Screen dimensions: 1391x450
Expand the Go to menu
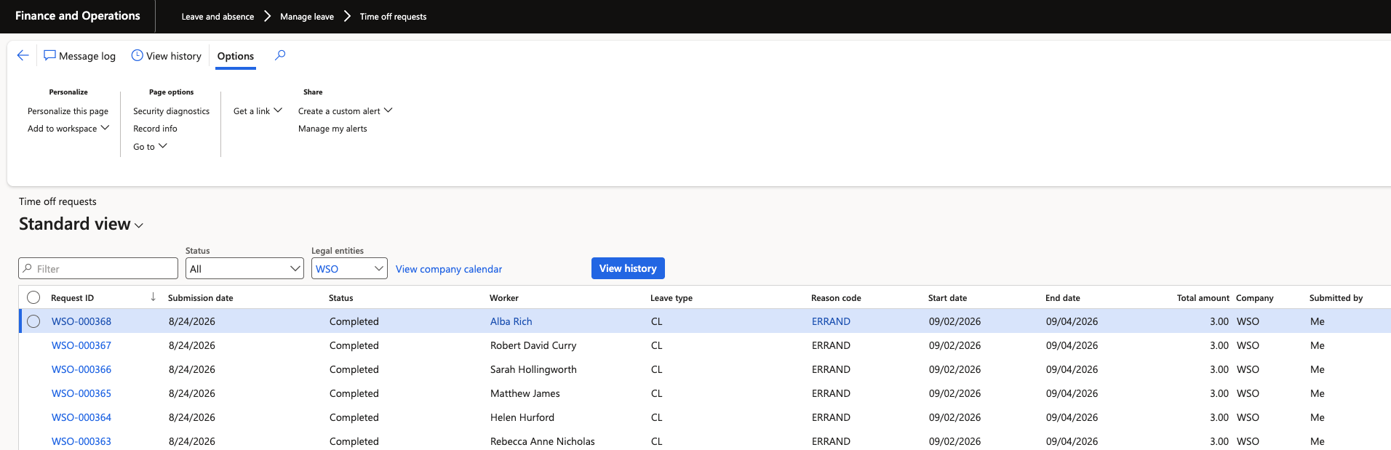tap(150, 146)
